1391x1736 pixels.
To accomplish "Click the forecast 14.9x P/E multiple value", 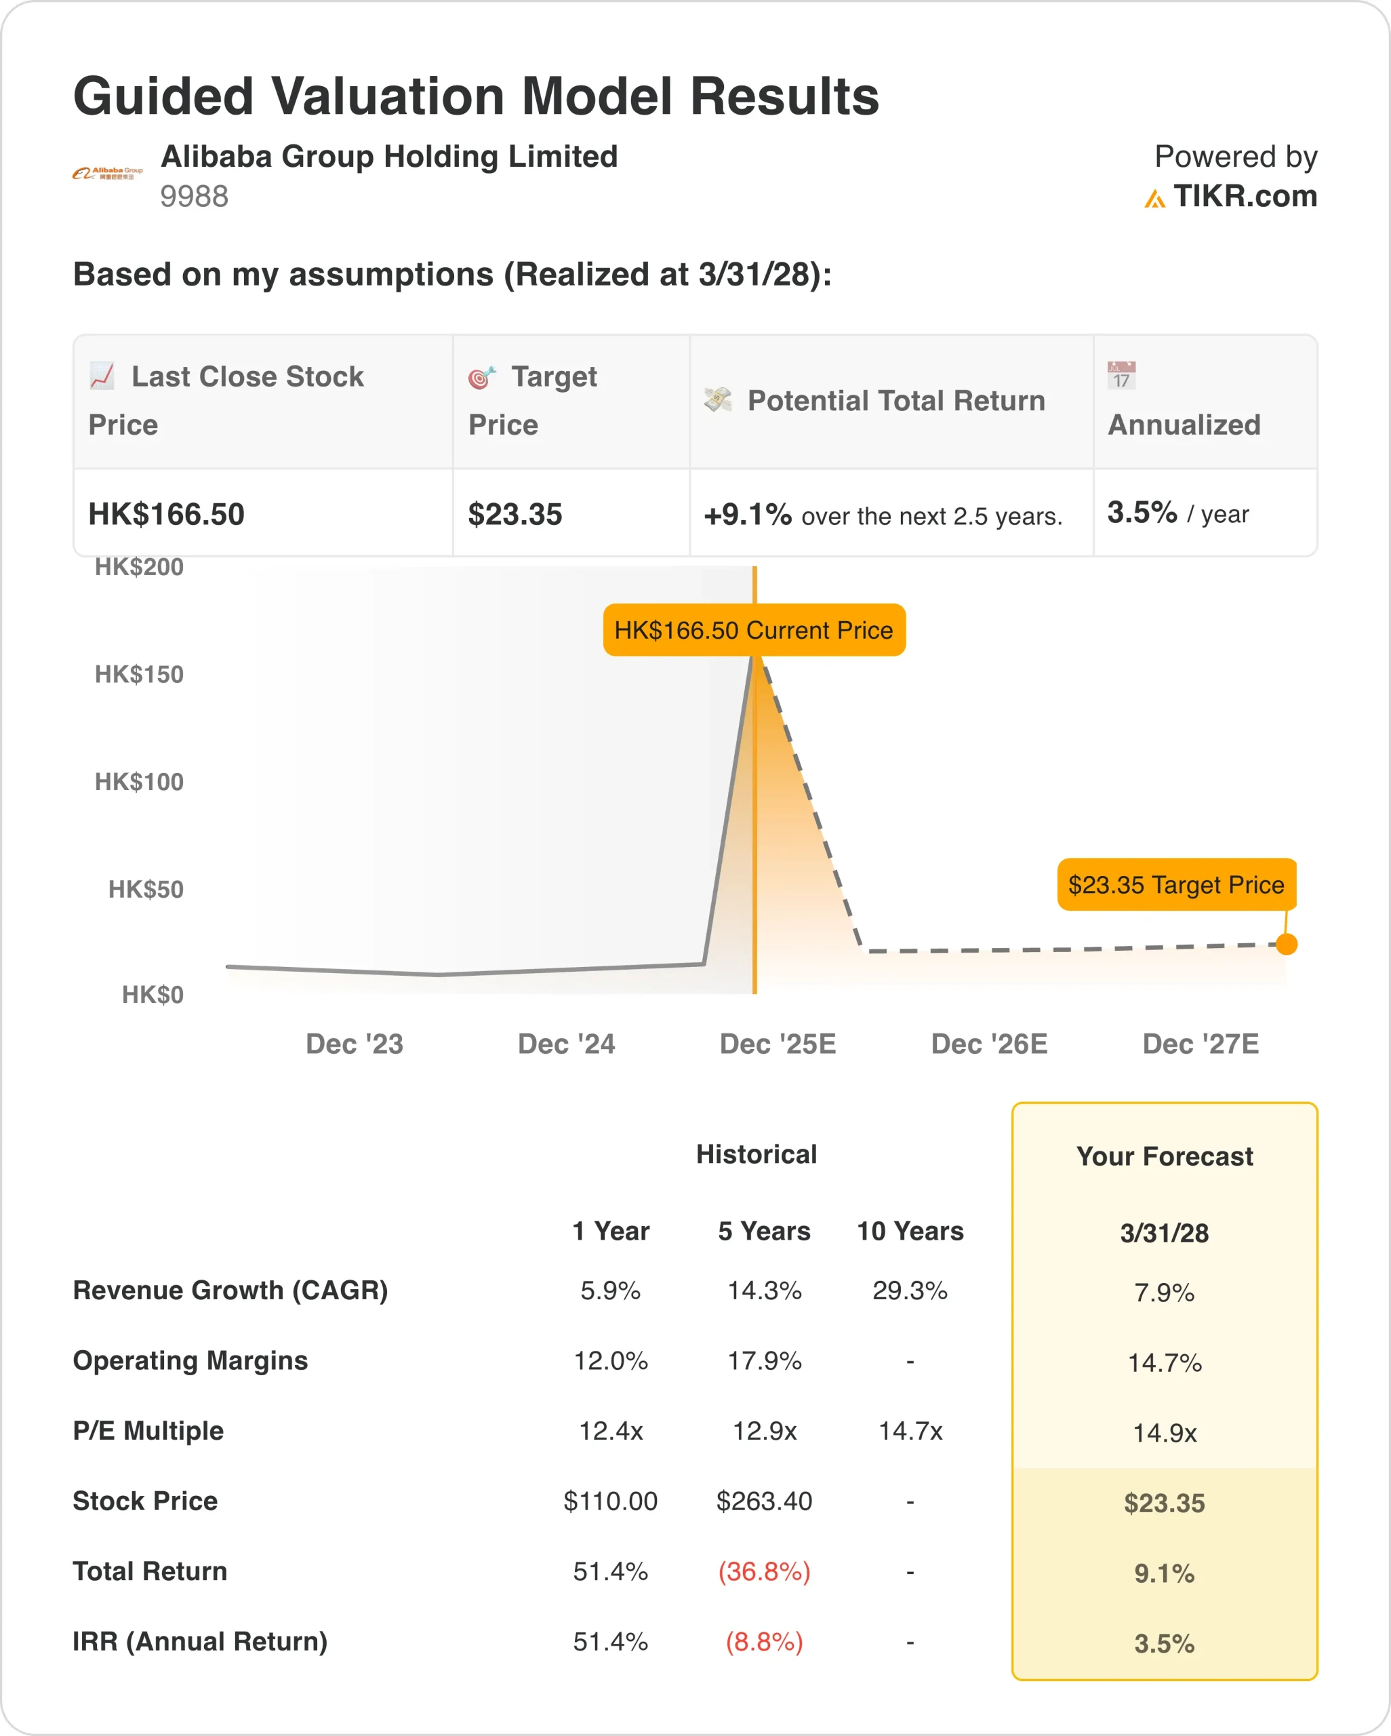I will click(x=1164, y=1432).
